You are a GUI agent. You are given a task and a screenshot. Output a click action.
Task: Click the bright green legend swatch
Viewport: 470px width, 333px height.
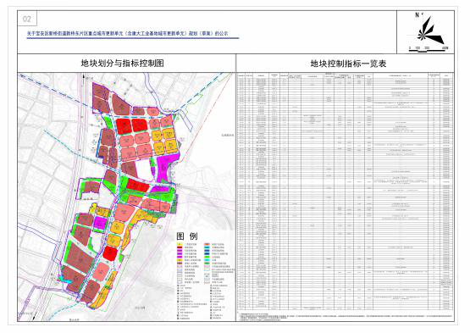207,257
